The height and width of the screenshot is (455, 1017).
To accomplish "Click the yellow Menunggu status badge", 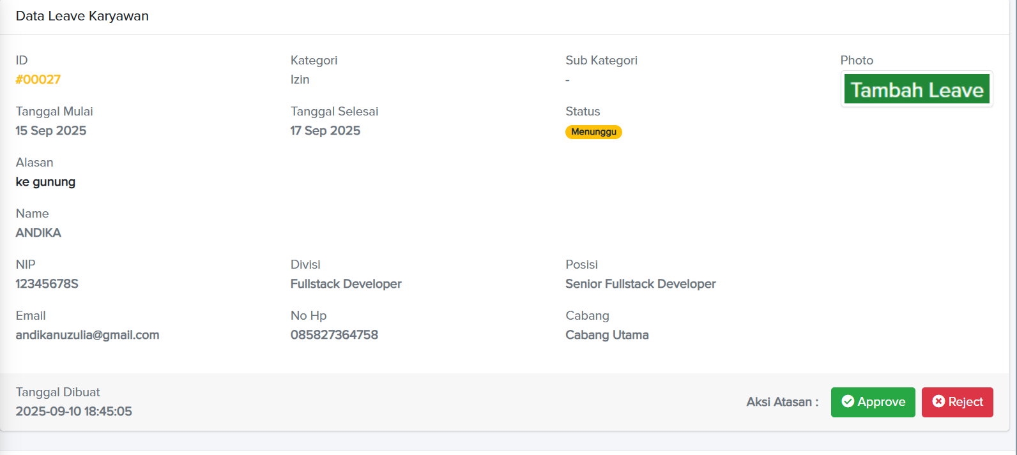I will pos(593,132).
